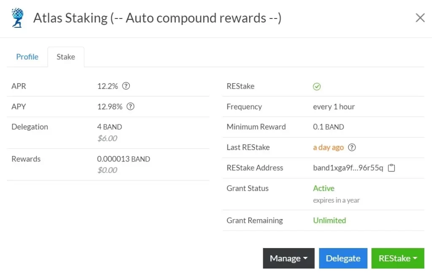Click the orange 'a day ago' text

(x=328, y=148)
